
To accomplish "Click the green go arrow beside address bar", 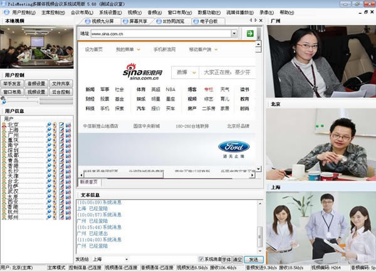I will click(x=250, y=33).
